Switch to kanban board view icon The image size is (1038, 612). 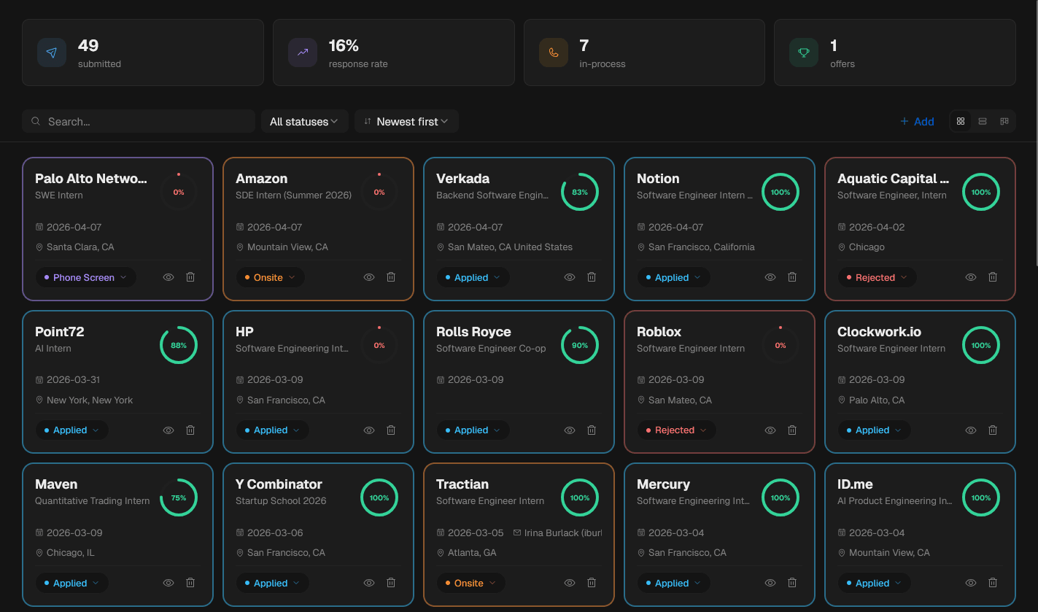tap(1004, 121)
